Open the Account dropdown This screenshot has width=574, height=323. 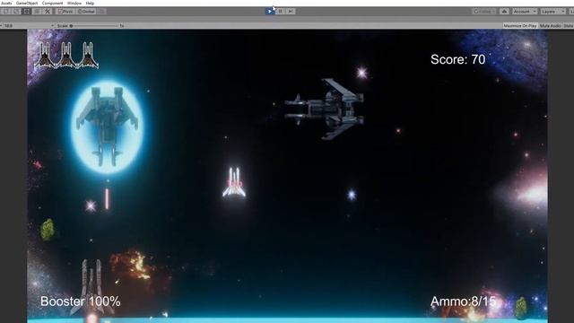coord(525,12)
